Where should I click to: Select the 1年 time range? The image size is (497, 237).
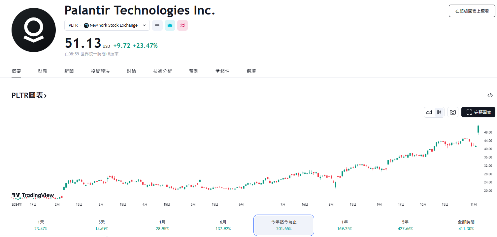pyautogui.click(x=344, y=225)
